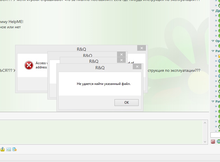Click the N/A status icon in contact list

[218, 142]
